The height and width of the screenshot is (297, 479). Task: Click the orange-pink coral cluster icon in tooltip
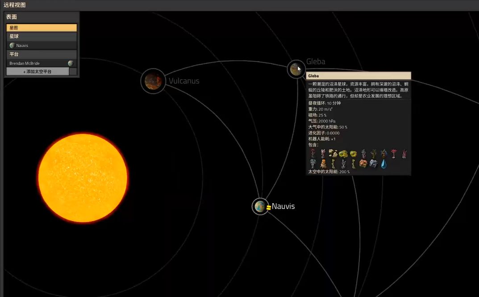click(363, 164)
